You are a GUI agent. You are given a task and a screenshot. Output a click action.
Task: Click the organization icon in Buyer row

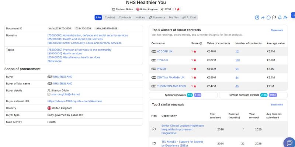click(50, 77)
